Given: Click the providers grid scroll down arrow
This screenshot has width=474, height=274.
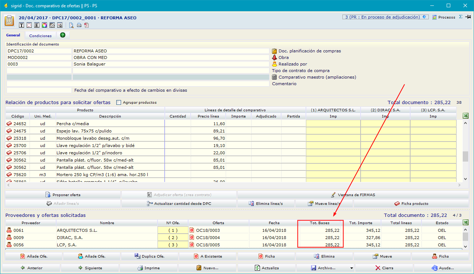Looking at the screenshot, I should (x=465, y=246).
